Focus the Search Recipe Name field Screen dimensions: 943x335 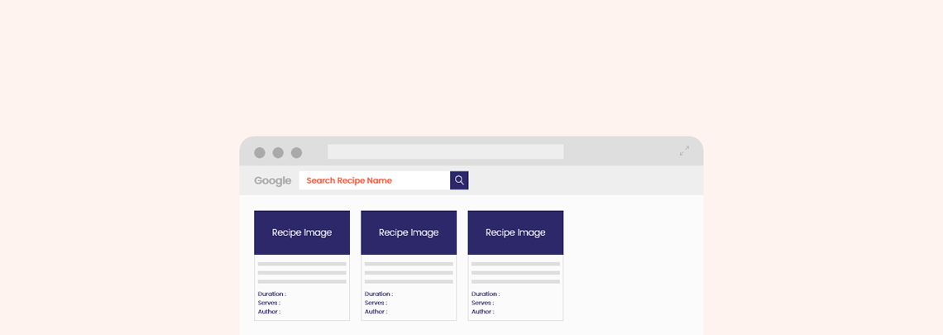click(x=374, y=180)
